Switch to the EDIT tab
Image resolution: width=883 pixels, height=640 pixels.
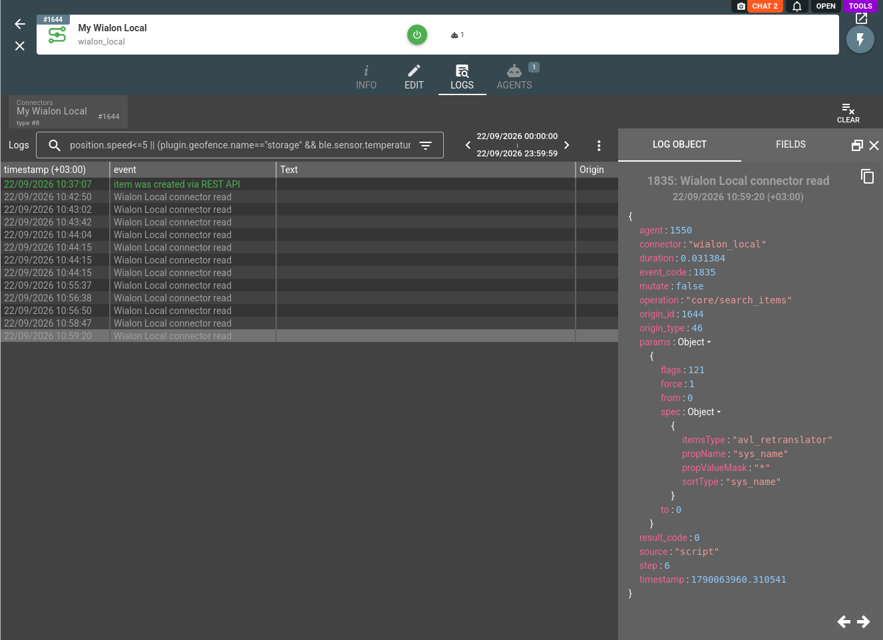point(414,77)
